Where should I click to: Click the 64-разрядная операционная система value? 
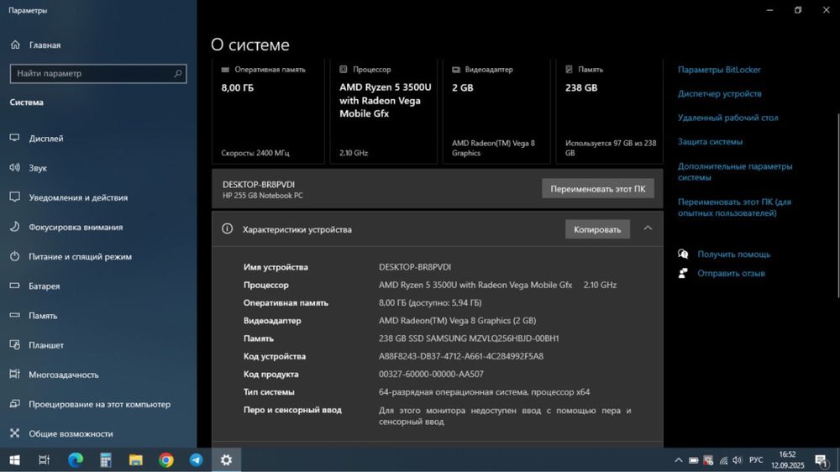(x=485, y=392)
